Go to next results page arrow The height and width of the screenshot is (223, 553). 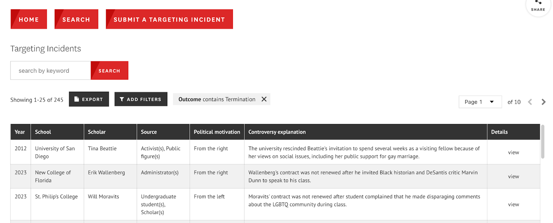click(x=543, y=102)
